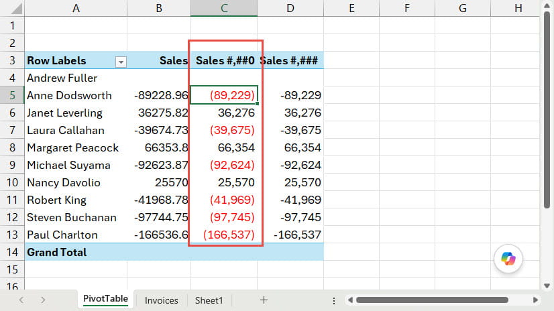Select column G header

click(463, 8)
